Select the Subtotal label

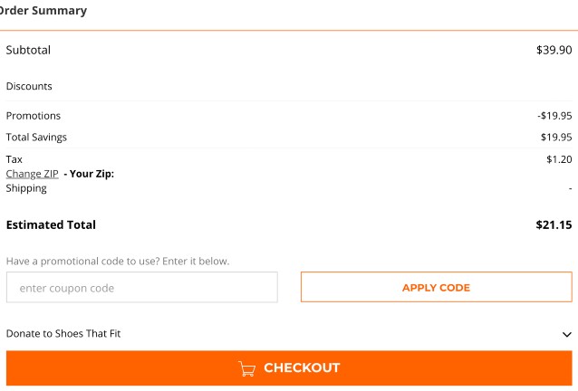click(x=28, y=51)
